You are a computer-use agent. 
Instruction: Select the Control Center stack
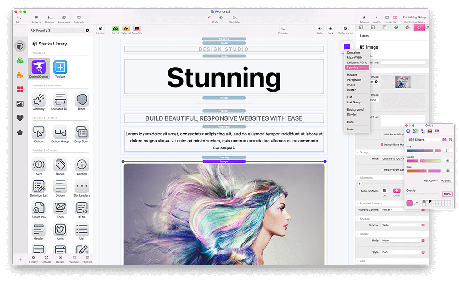[x=39, y=68]
